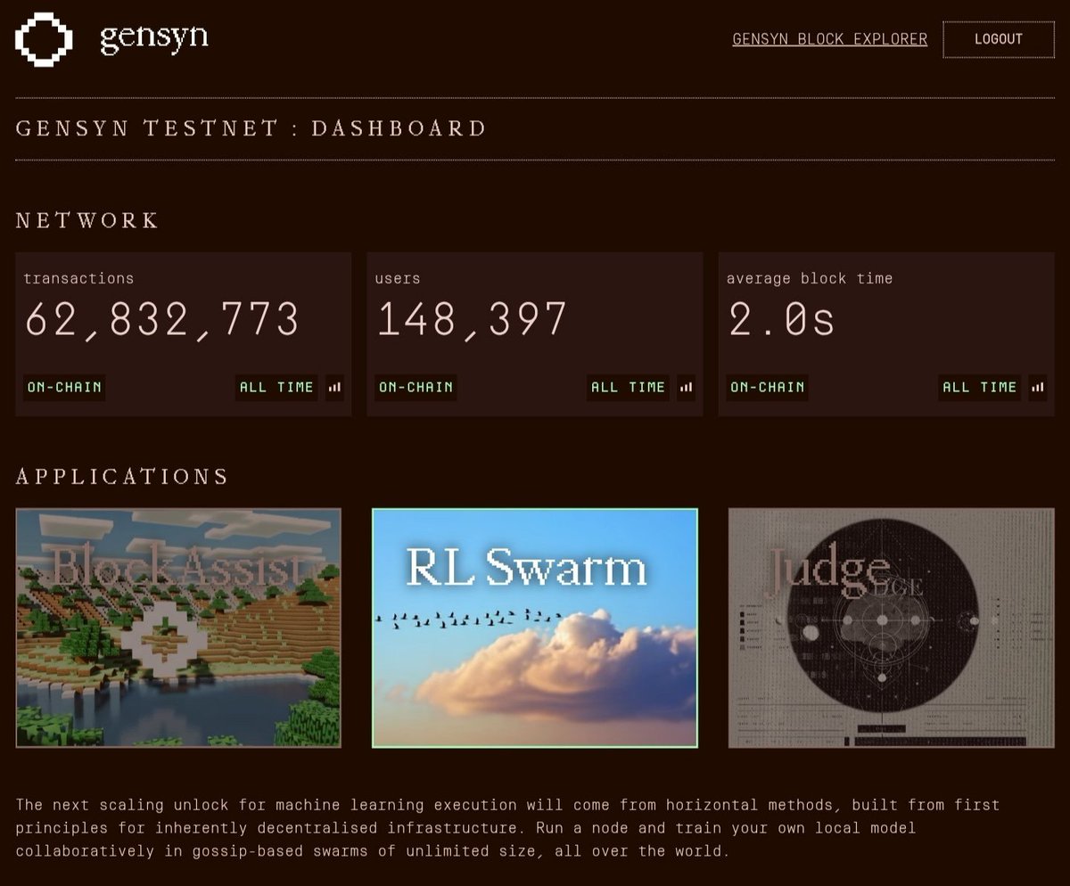1070x886 pixels.
Task: Open the Judge application thumbnail
Action: pyautogui.click(x=892, y=628)
